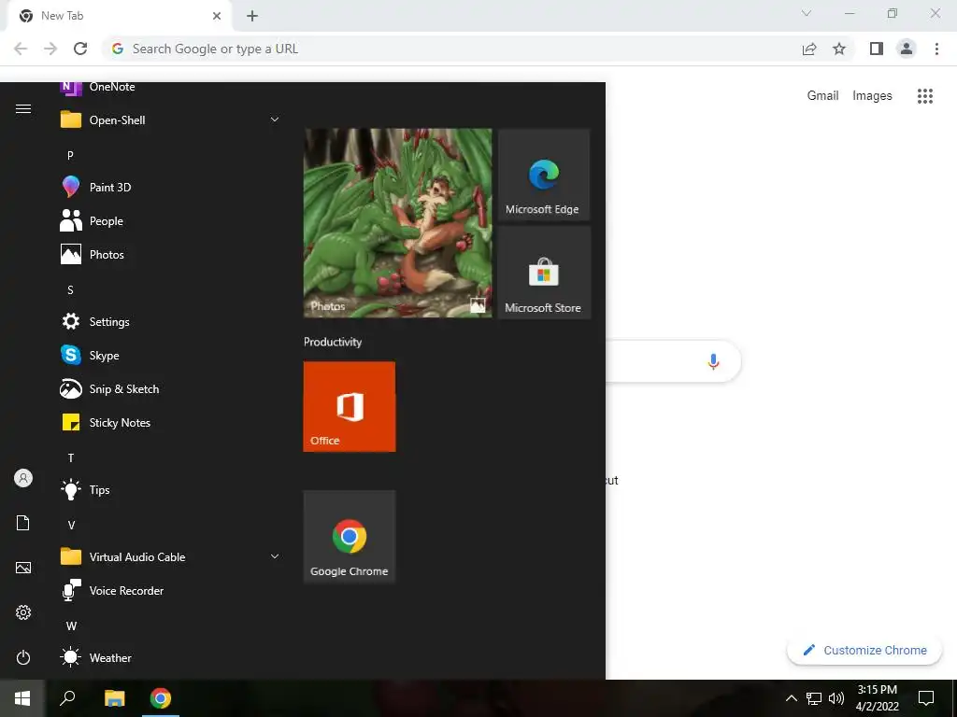Click the letter V section header
The image size is (957, 717).
[71, 525]
